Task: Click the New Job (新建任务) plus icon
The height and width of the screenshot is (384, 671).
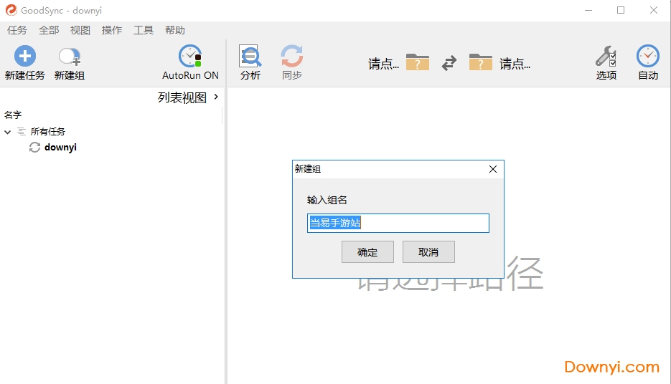Action: coord(25,56)
